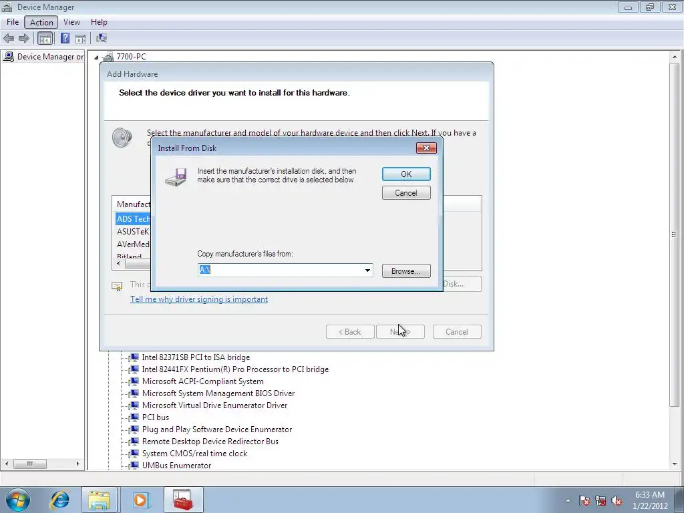This screenshot has height=513, width=684.
Task: Open the Help menu
Action: pyautogui.click(x=99, y=22)
